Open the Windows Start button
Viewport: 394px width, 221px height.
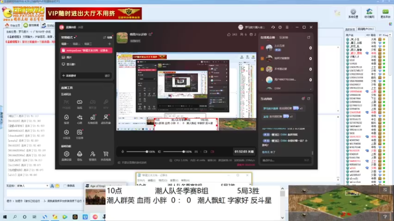click(x=5, y=217)
